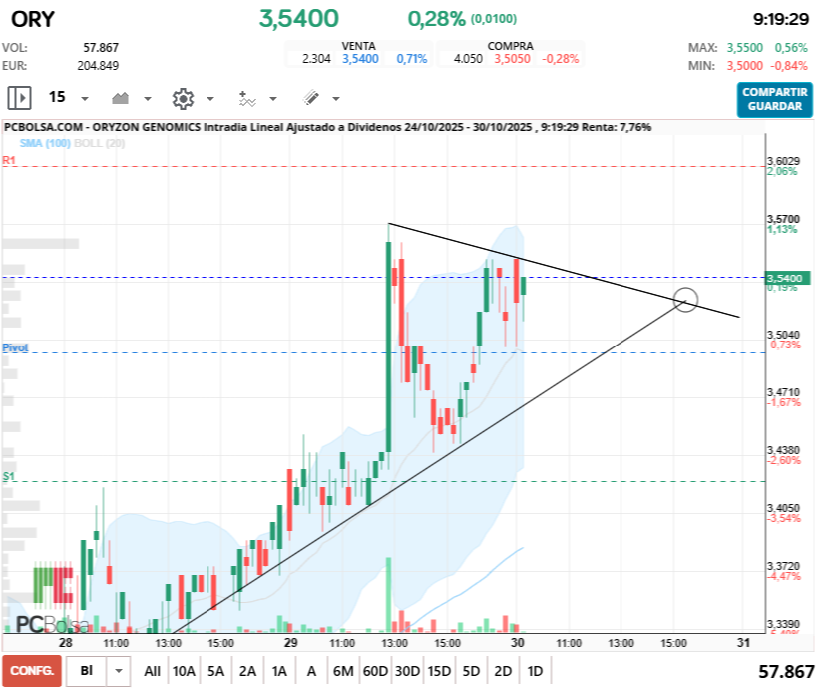Click the green R1 resistance dashed line
This screenshot has width=828, height=692.
pos(299,167)
